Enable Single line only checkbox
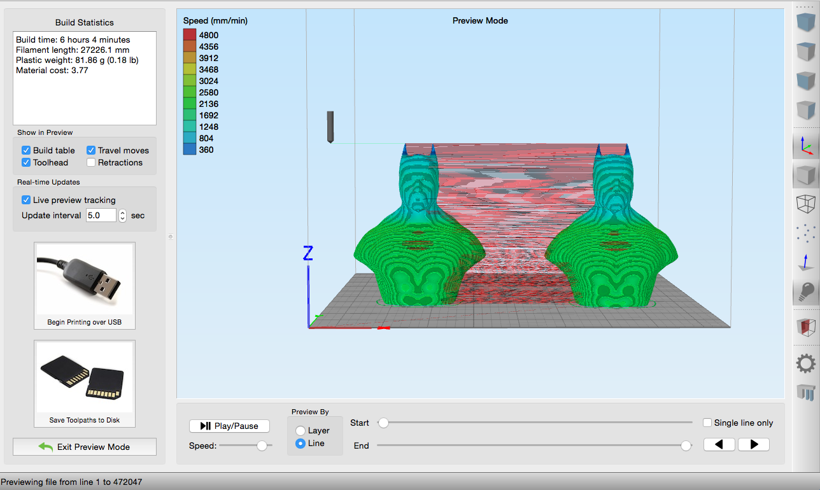This screenshot has height=490, width=820. [x=707, y=423]
